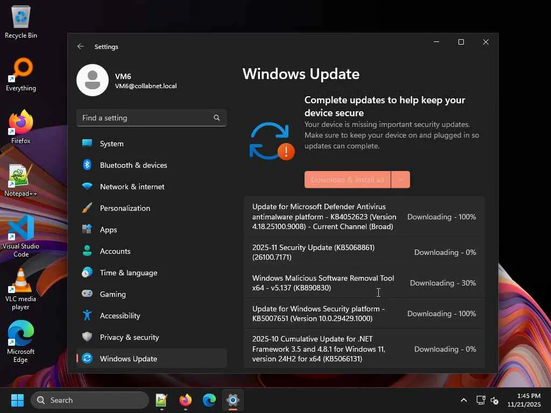
Task: Maximize the Settings window
Action: point(461,42)
